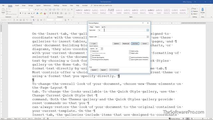Screen dimensions: 213x120
Task: Click Replace in the Editing group
Action: click(x=194, y=11)
